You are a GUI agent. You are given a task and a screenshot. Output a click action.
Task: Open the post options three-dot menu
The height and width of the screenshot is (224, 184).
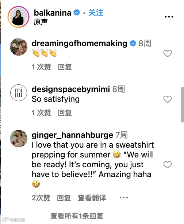[x=169, y=17]
